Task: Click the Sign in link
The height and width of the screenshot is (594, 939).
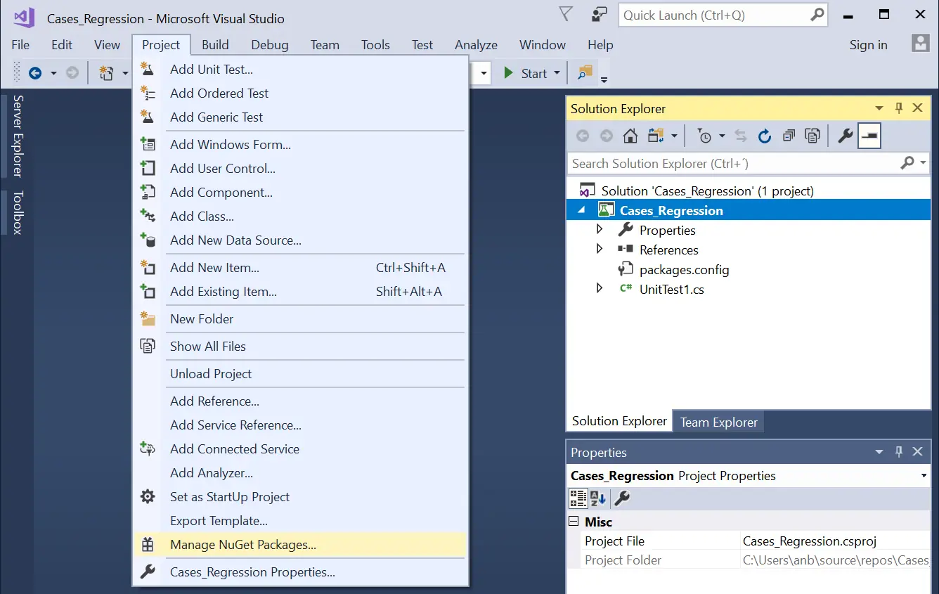Action: [869, 44]
